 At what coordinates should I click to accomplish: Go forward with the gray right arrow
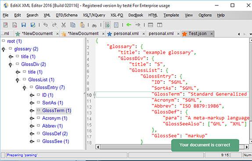pos(138,25)
